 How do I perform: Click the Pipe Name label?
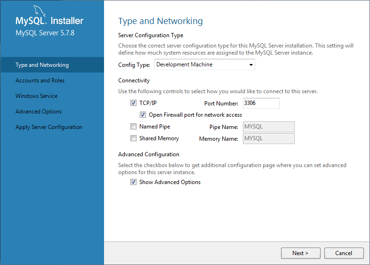click(x=224, y=127)
